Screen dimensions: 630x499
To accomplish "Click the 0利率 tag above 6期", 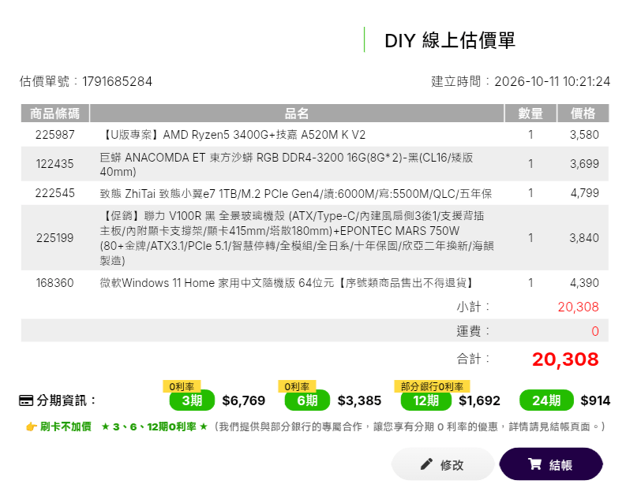I will tap(297, 386).
